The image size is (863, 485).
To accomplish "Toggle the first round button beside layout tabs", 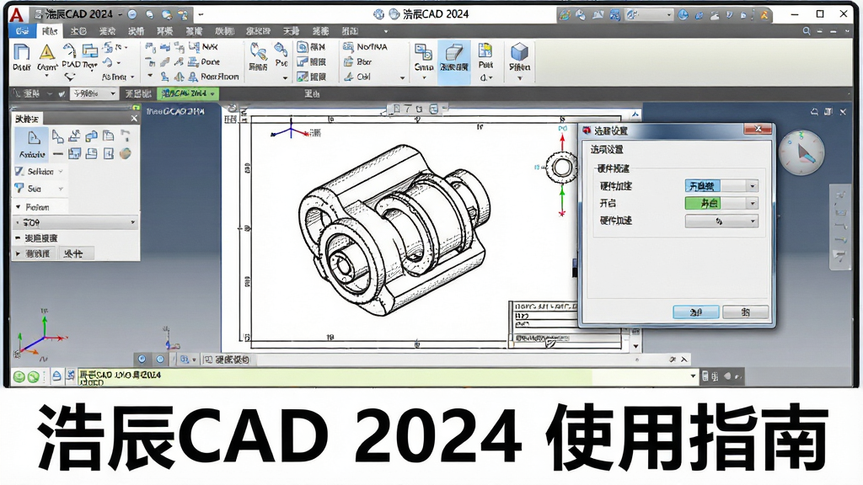I will point(142,359).
